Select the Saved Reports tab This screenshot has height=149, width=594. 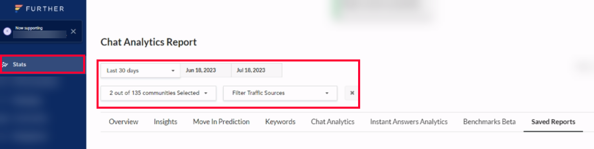click(553, 122)
